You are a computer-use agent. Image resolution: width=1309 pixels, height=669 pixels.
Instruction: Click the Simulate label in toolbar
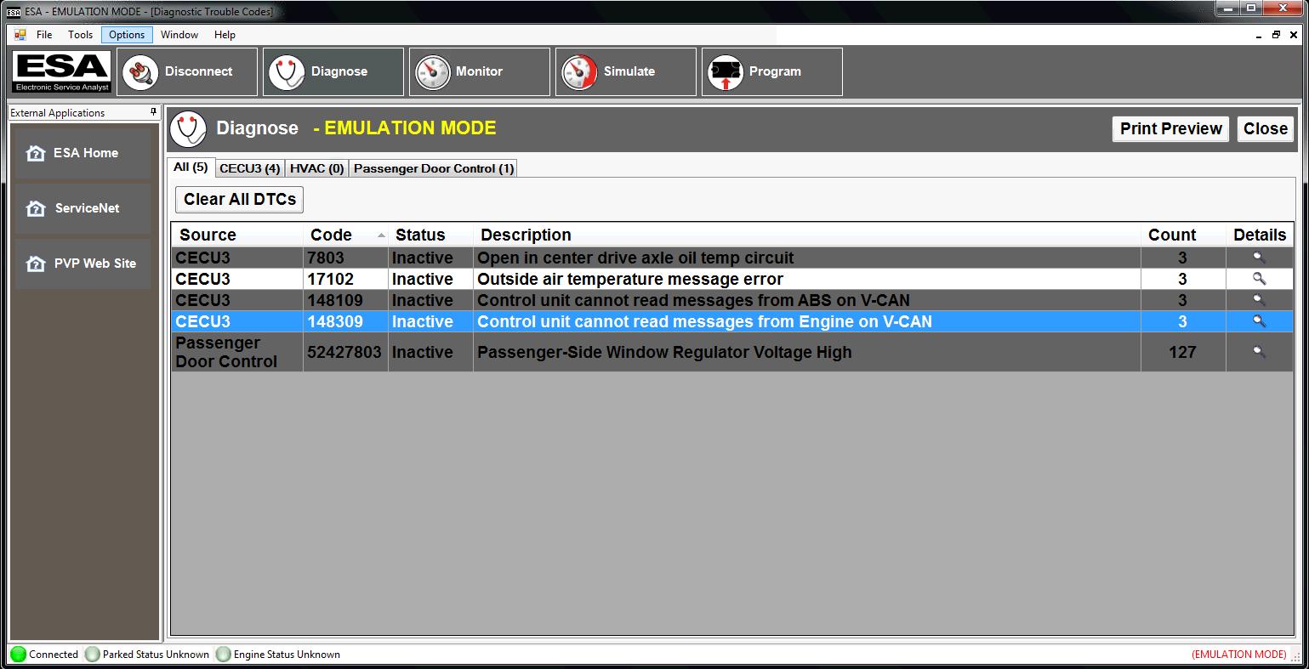point(629,71)
